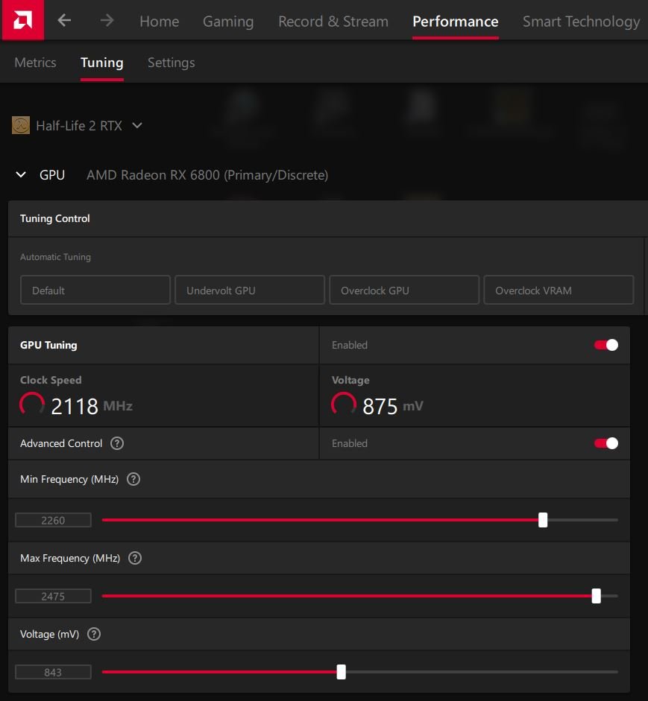Screen dimensions: 648x701
Task: Select the Performance tab
Action: 456,21
